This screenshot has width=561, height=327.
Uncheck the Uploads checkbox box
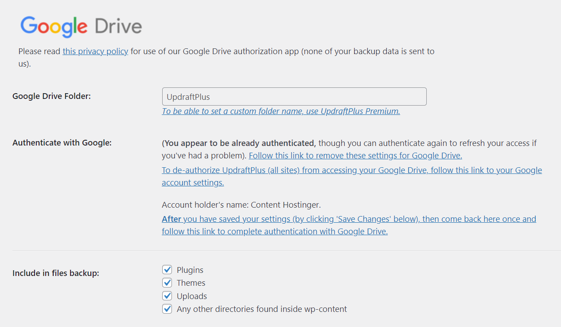167,296
